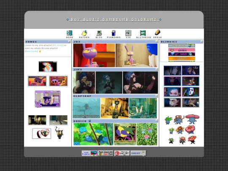Screen dimensions: 228x171
Task: Collapse the Jax panel with its corner button
Action: pyautogui.click(x=157, y=41)
